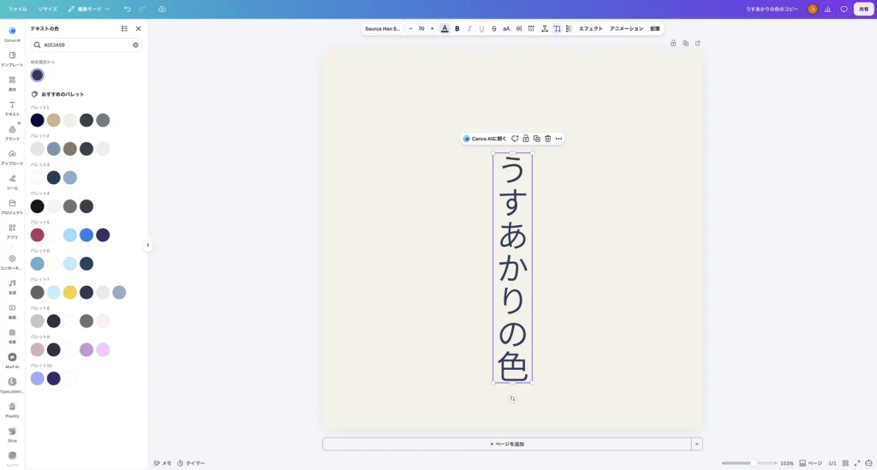Click the cloud save status icon
The width and height of the screenshot is (877, 470).
tap(162, 9)
